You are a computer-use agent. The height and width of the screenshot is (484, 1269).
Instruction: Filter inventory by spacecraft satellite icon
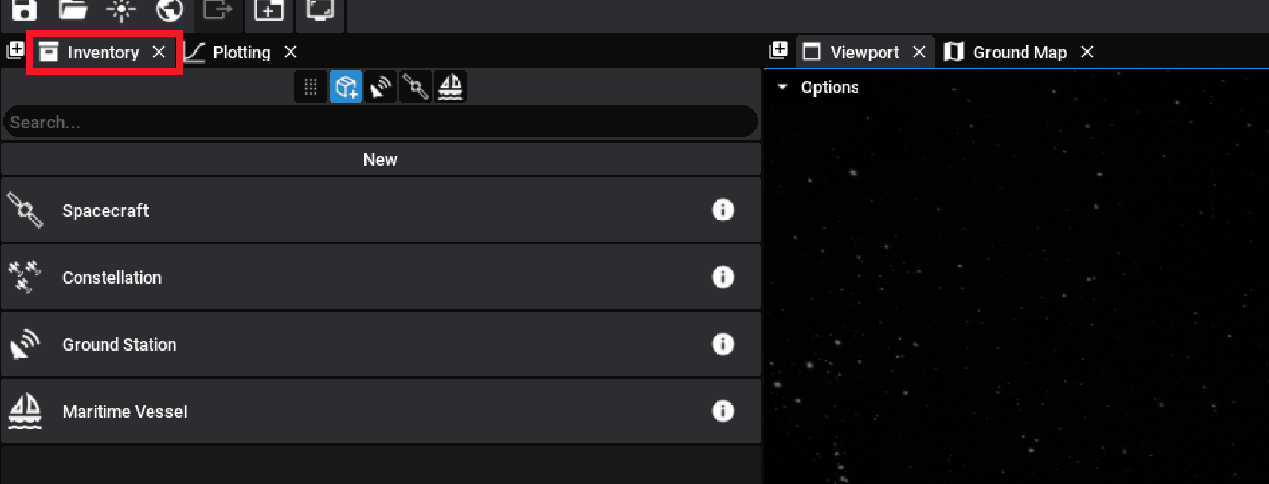415,87
